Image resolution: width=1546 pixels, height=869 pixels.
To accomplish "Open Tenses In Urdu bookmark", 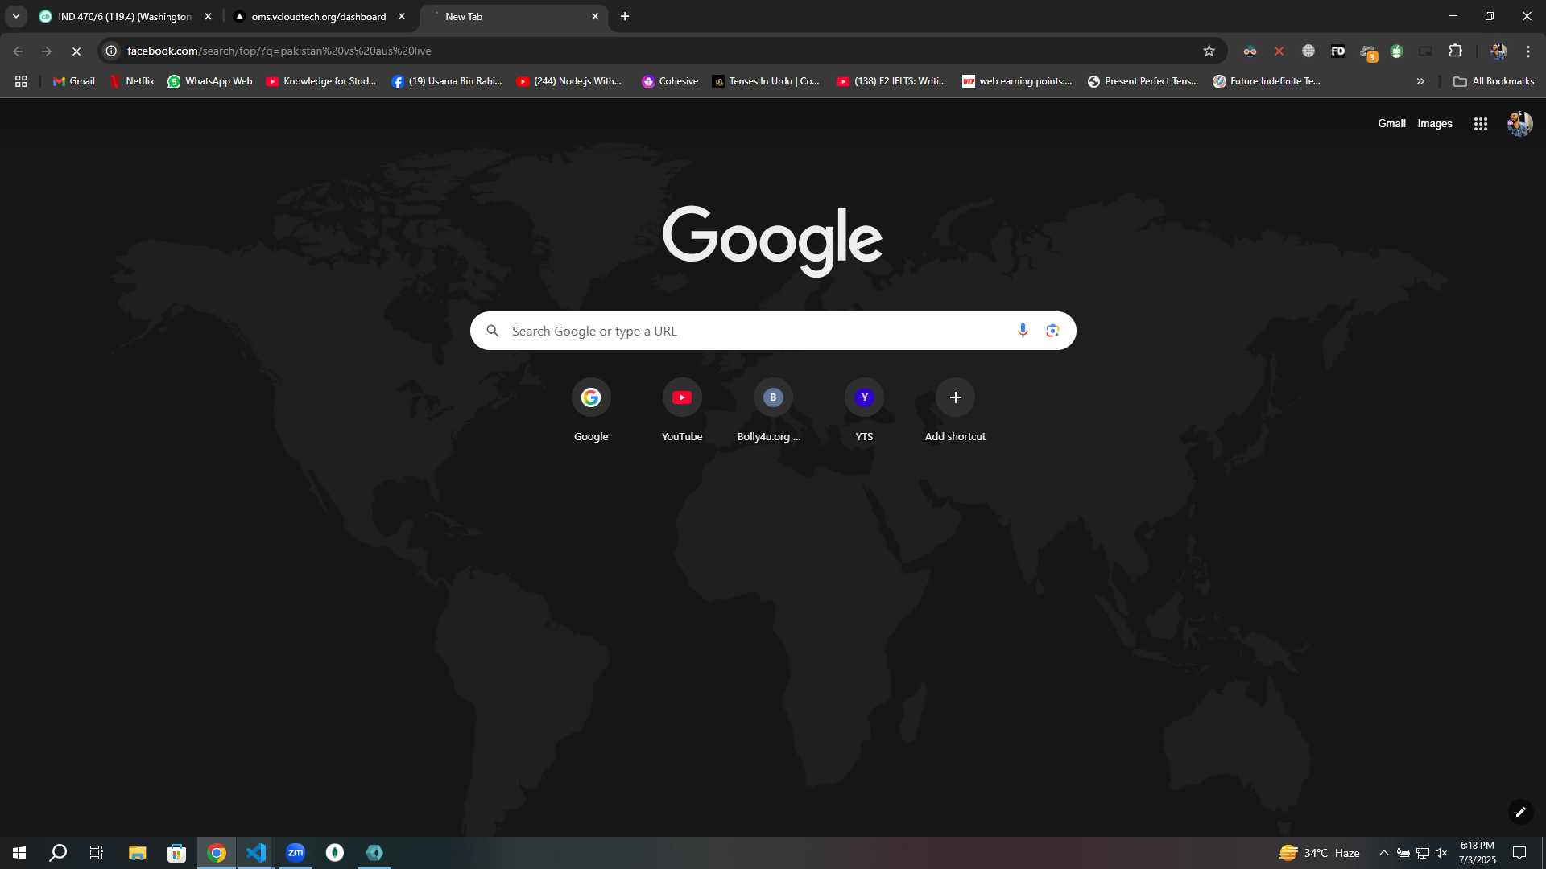I will pos(765,81).
